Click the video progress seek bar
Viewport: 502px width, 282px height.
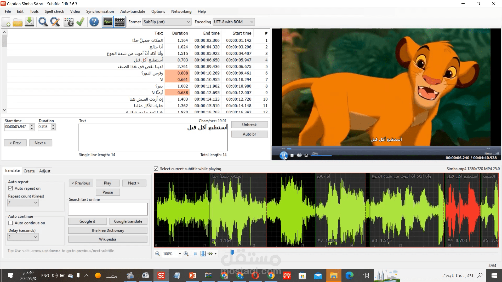(386, 149)
